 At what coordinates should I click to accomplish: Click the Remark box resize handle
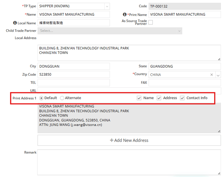coord(219,173)
